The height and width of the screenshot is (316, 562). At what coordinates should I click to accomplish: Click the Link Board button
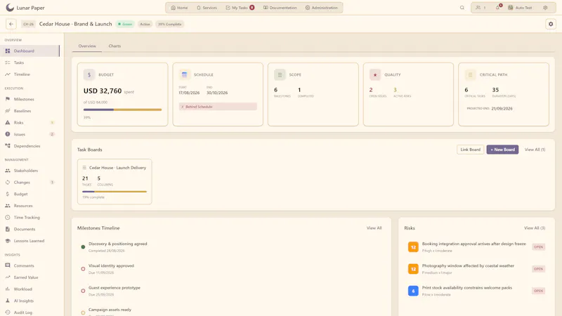tap(470, 150)
